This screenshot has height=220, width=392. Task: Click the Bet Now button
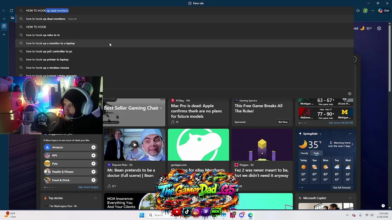pos(283,122)
